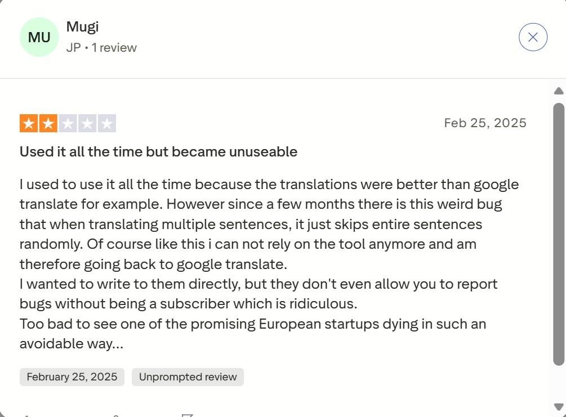This screenshot has width=566, height=417.
Task: Click the second orange star
Action: 48,122
